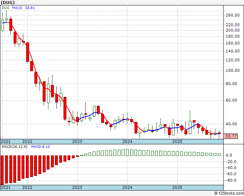Click the 160.00 price axis label
Screen dimensions: 244x196
233,43
